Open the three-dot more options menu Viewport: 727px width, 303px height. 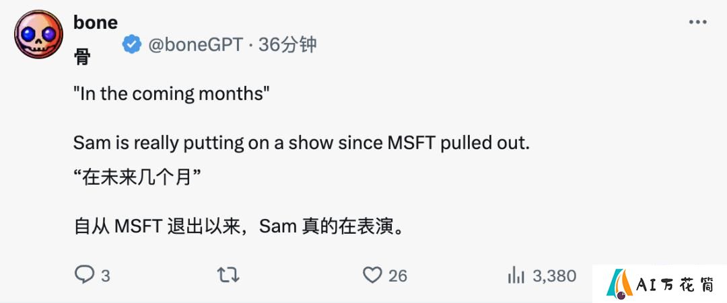pyautogui.click(x=697, y=22)
